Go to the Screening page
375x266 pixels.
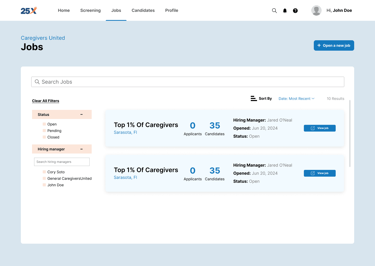pyautogui.click(x=90, y=10)
